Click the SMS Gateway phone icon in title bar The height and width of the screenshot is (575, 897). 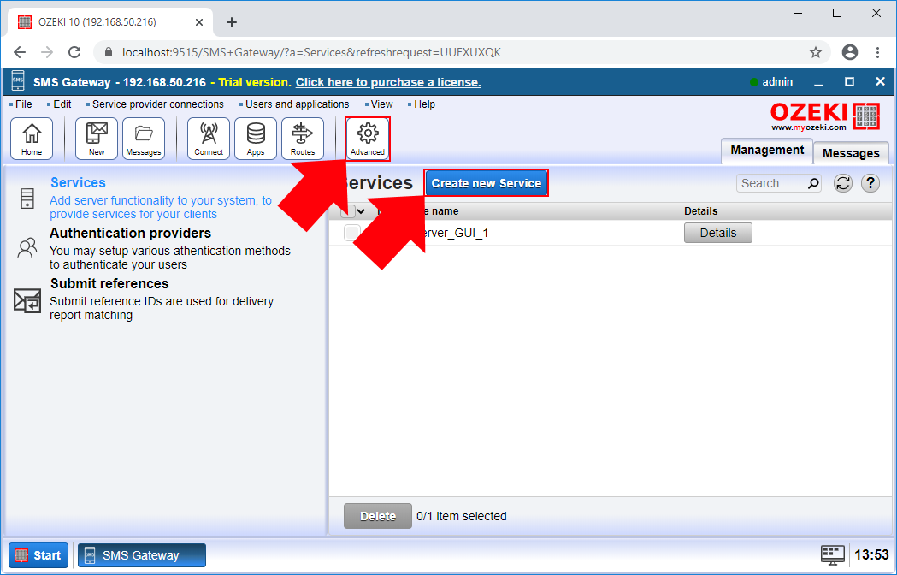pos(18,81)
